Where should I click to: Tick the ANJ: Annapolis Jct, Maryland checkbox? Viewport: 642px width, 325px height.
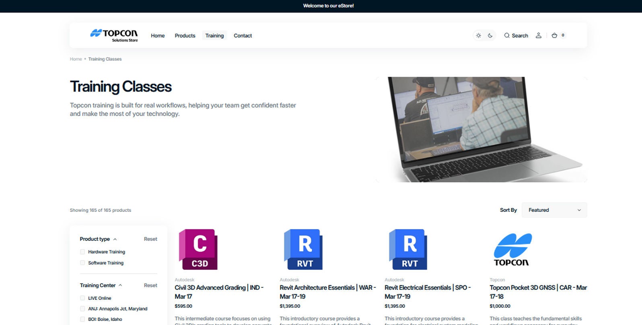coord(82,309)
